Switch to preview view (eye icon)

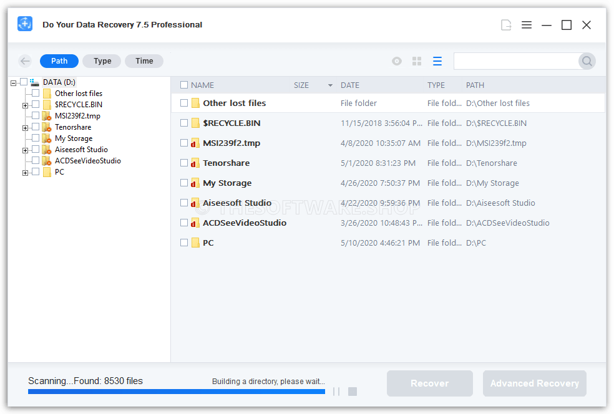coord(397,61)
